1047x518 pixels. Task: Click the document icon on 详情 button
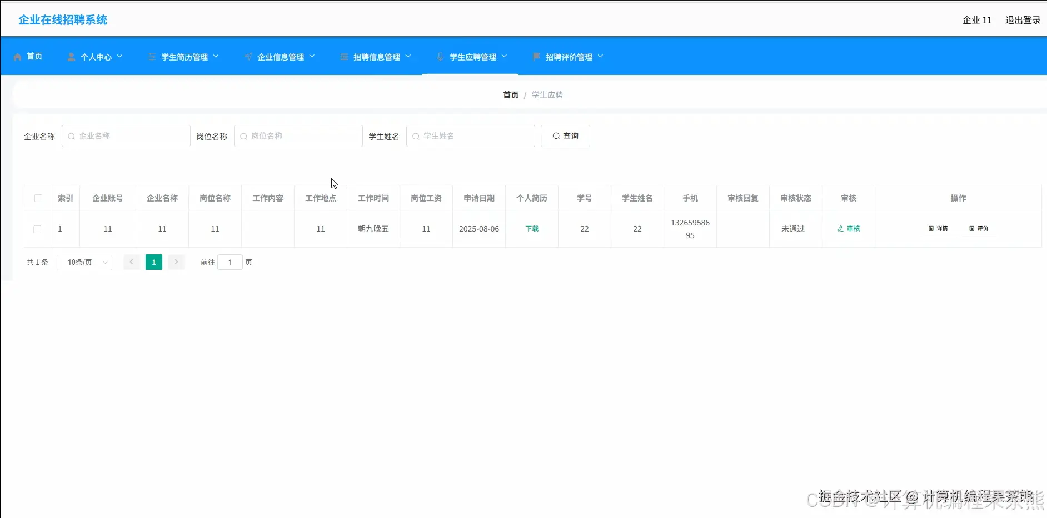931,229
